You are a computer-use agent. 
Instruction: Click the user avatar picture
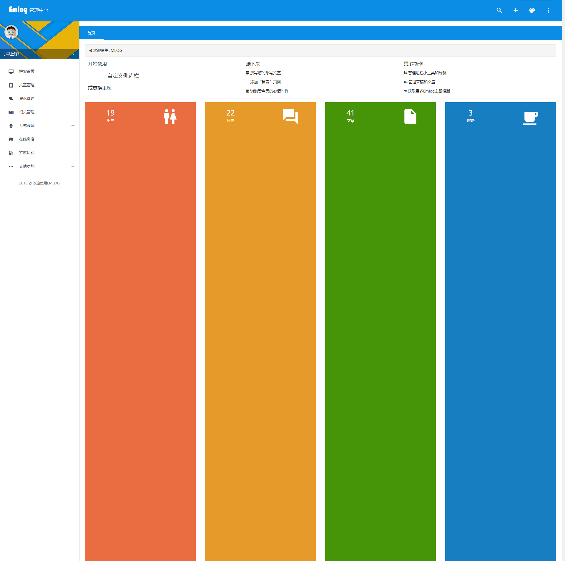pos(11,32)
